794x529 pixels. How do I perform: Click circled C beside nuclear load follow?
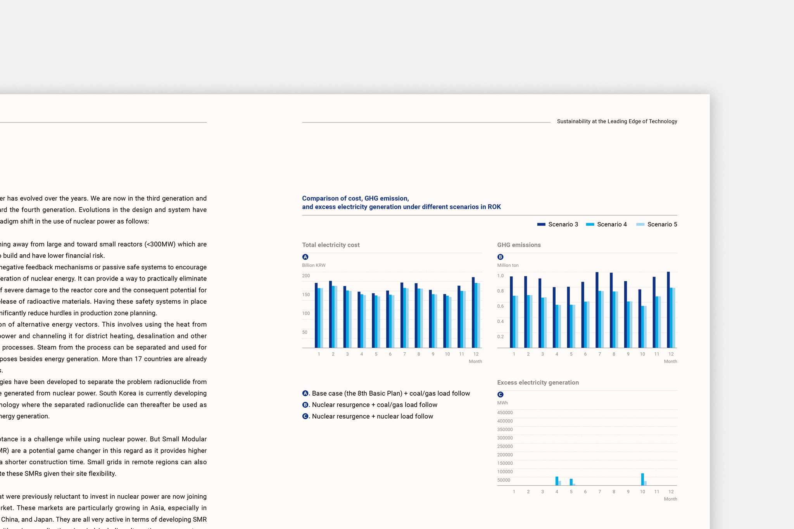point(305,416)
